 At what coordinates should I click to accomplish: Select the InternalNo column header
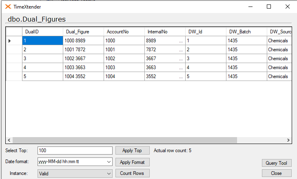click(165, 32)
